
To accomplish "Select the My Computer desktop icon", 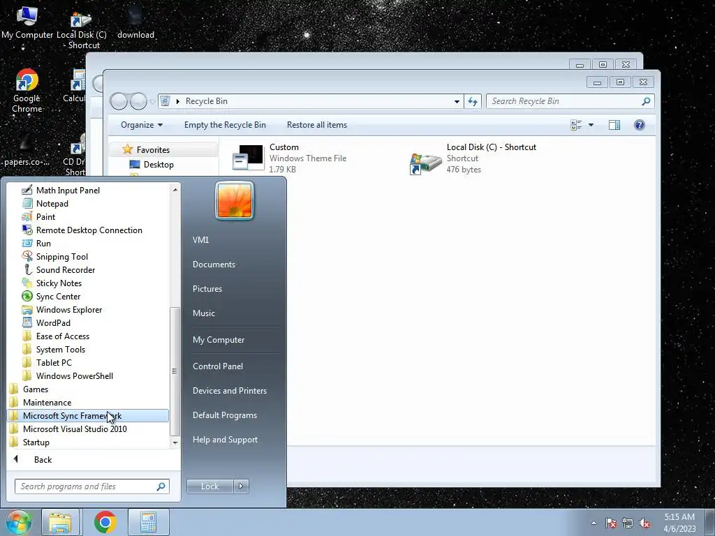I will (x=27, y=22).
